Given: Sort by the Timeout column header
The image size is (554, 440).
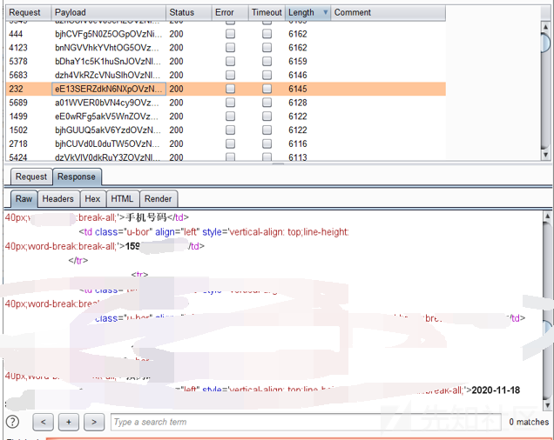Looking at the screenshot, I should coord(267,12).
